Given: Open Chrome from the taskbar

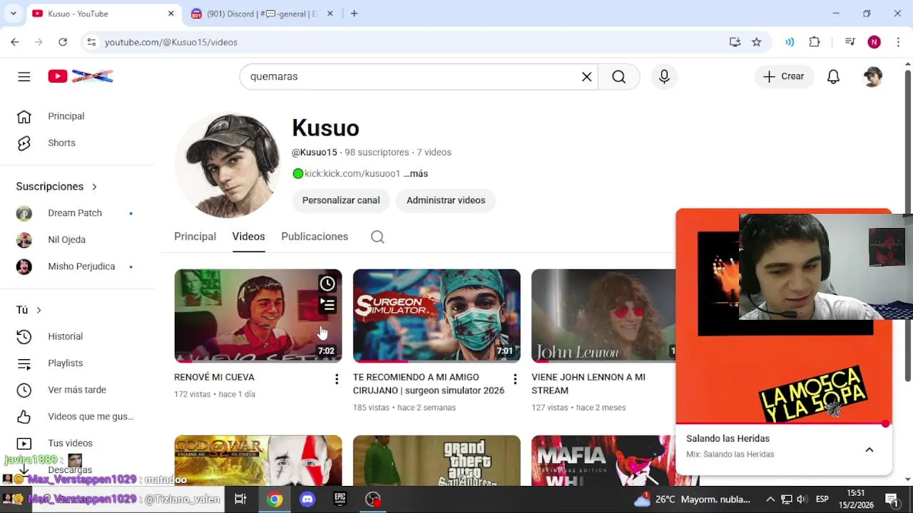Looking at the screenshot, I should pos(275,499).
